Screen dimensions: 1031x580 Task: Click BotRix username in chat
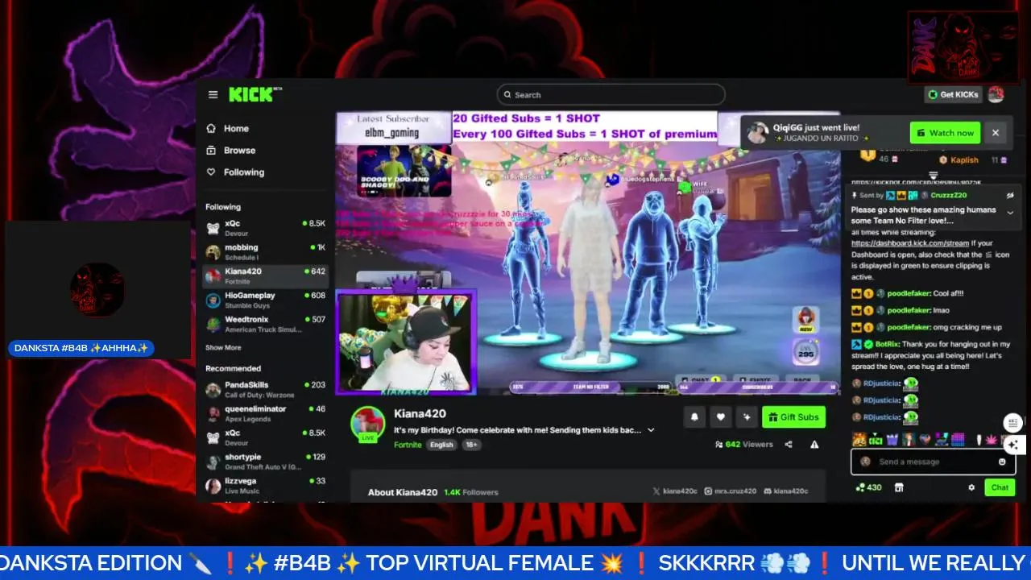click(x=887, y=344)
